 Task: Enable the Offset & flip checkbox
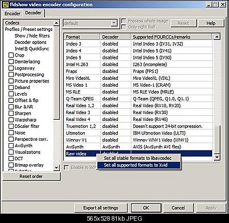11,100
